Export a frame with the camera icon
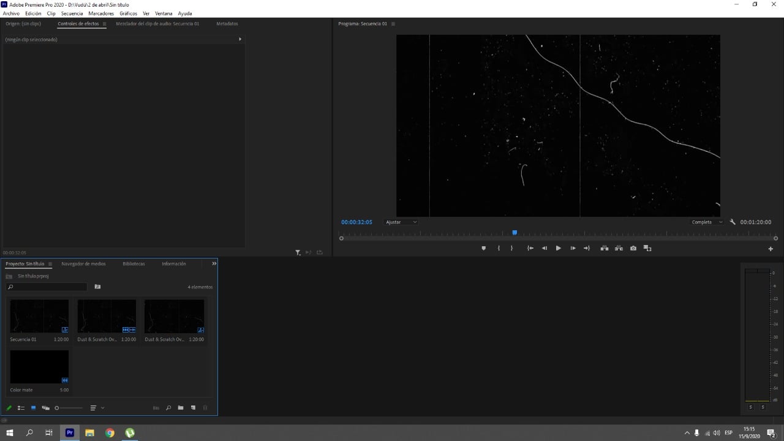Image resolution: width=784 pixels, height=441 pixels. coord(633,248)
